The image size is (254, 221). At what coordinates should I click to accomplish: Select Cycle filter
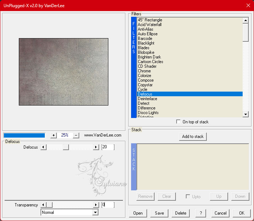pos(190,89)
